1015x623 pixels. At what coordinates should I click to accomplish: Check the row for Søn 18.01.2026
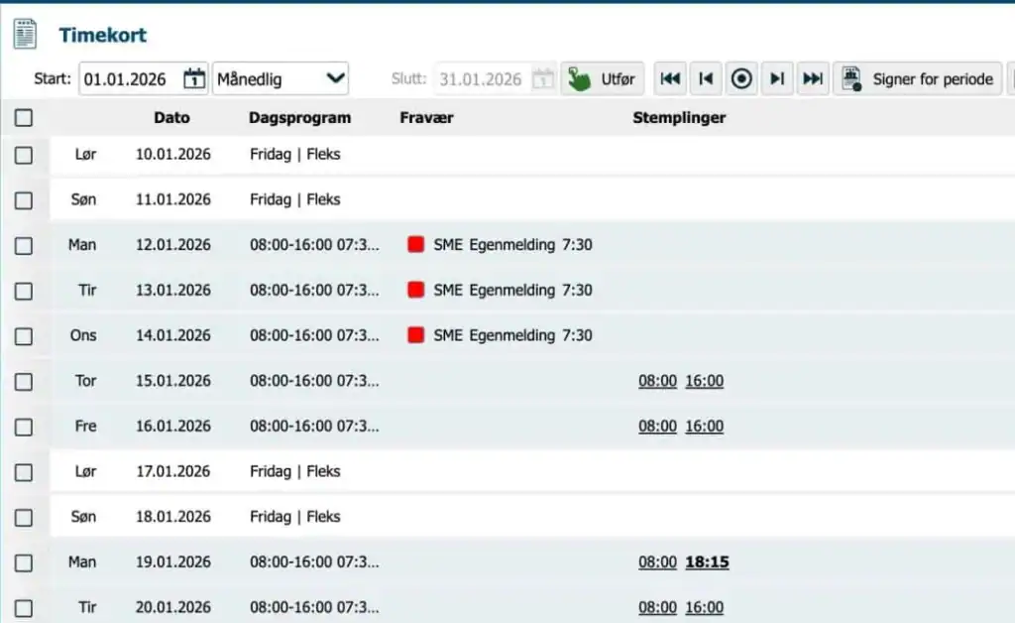tap(24, 518)
